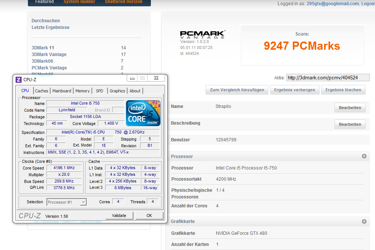This screenshot has width=375, height=250.
Task: Click the CPU-Z app icon in title bar
Action: [19, 79]
